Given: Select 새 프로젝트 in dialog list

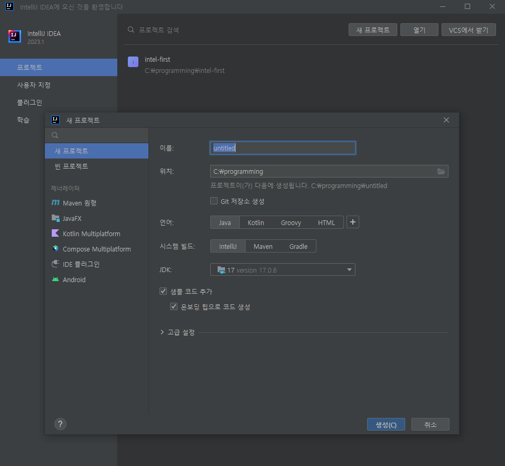Looking at the screenshot, I should tap(97, 151).
